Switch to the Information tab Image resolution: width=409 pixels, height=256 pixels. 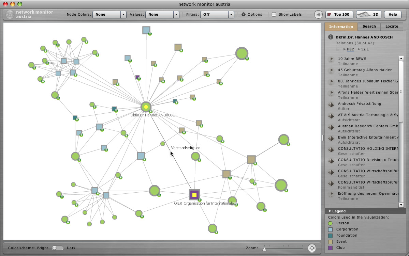click(341, 27)
